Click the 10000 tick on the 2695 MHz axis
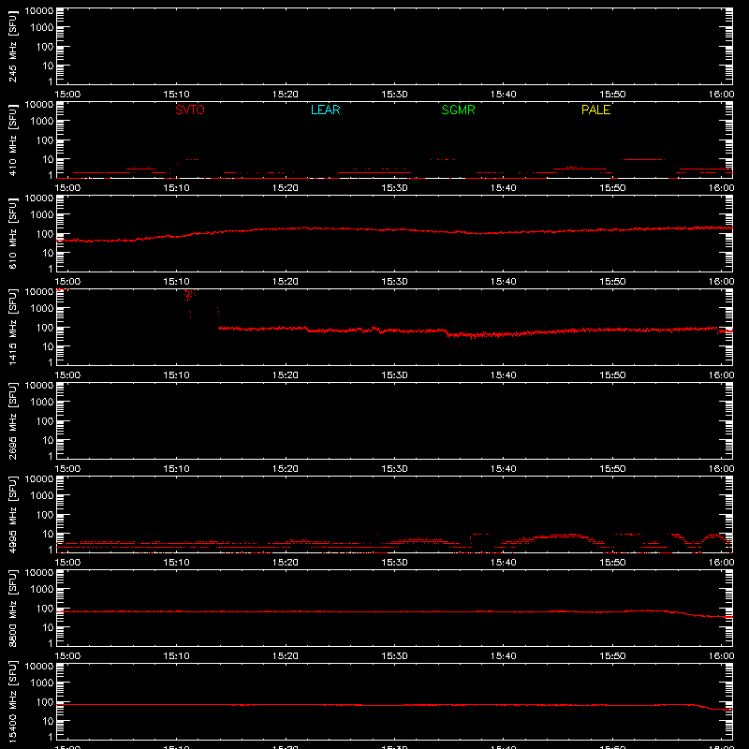 39,386
